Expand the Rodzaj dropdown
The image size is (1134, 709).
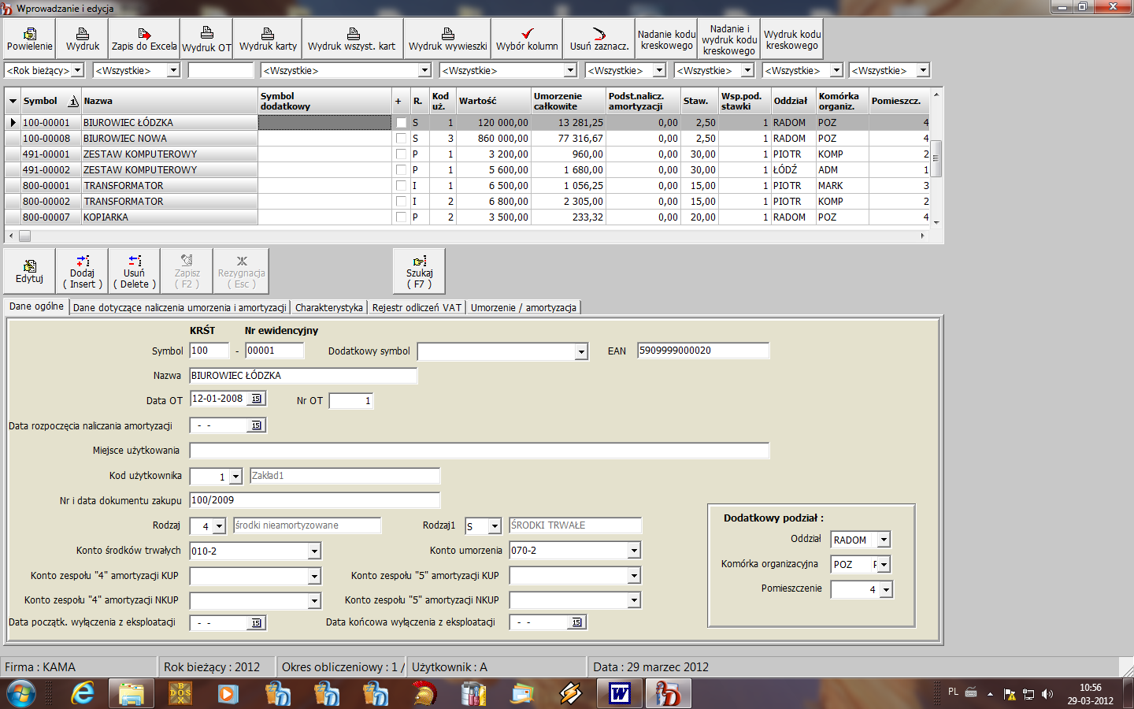[x=219, y=526]
